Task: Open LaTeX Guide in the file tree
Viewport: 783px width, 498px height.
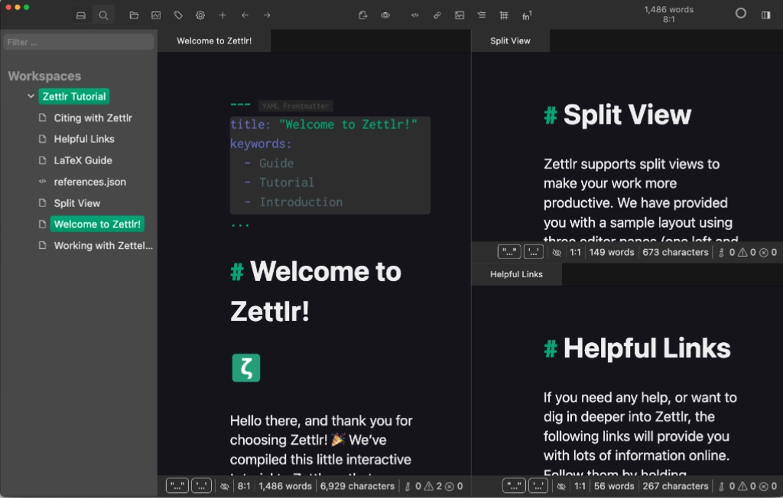Action: click(83, 160)
